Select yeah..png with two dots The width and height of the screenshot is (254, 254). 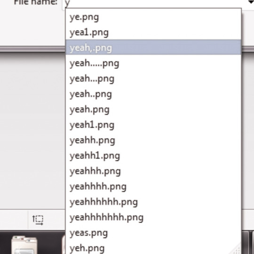point(153,94)
